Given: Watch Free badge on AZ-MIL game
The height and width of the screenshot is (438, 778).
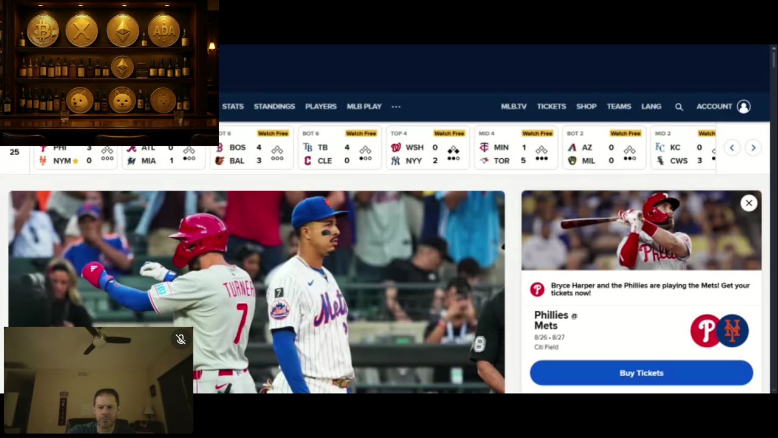Looking at the screenshot, I should point(625,133).
